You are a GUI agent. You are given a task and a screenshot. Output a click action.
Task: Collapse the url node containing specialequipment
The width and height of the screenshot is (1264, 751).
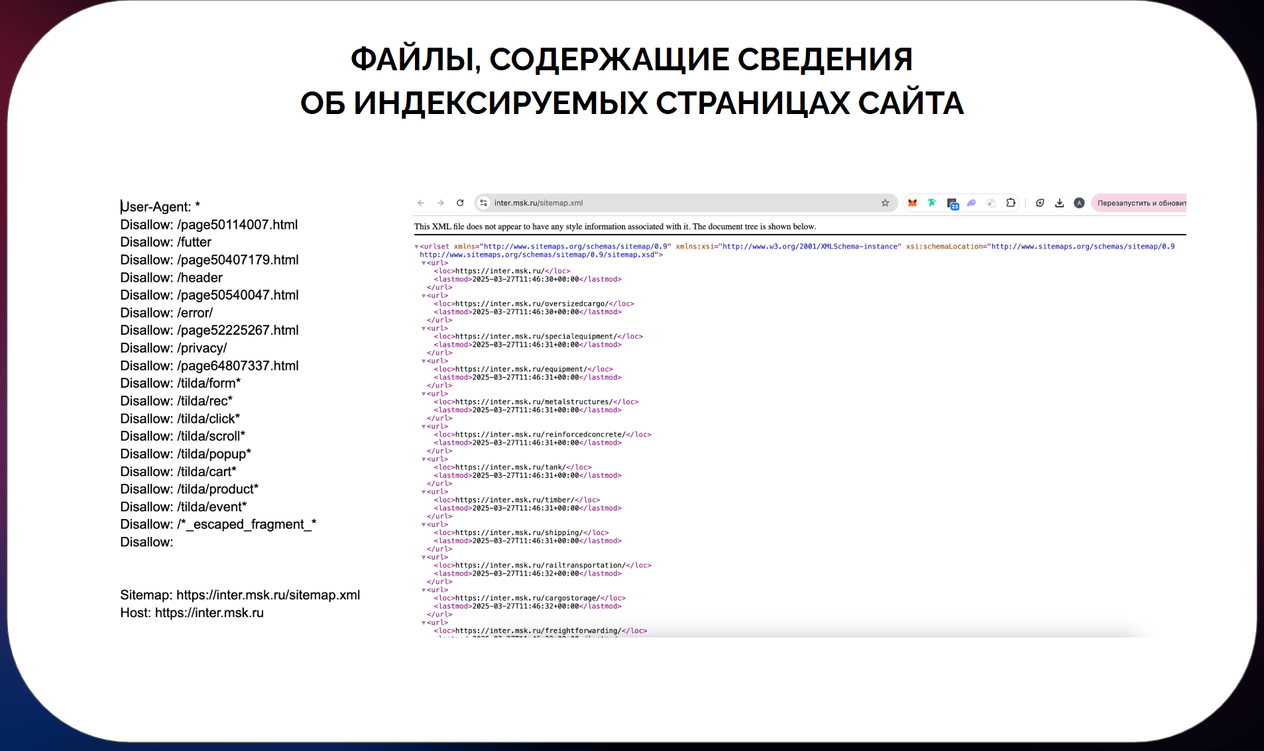point(424,328)
